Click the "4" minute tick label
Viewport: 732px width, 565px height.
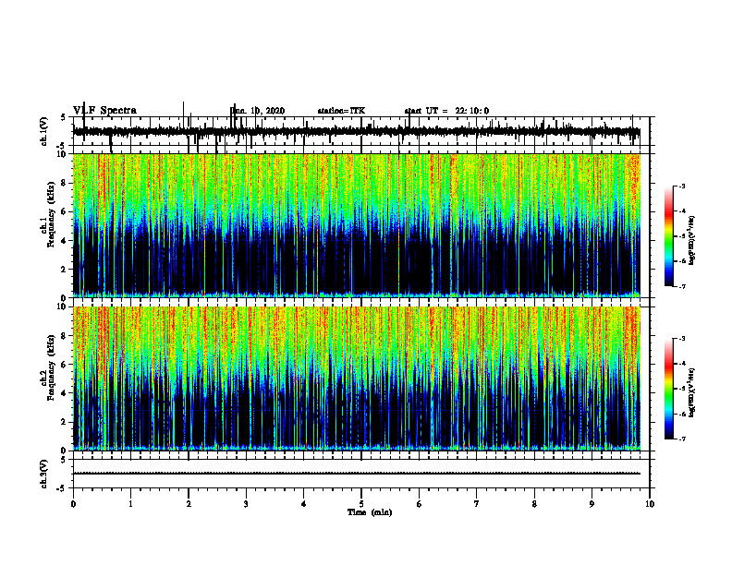[x=304, y=504]
